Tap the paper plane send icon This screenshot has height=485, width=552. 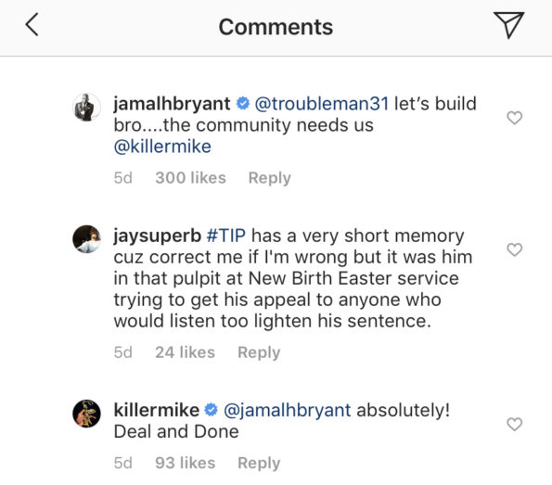508,25
